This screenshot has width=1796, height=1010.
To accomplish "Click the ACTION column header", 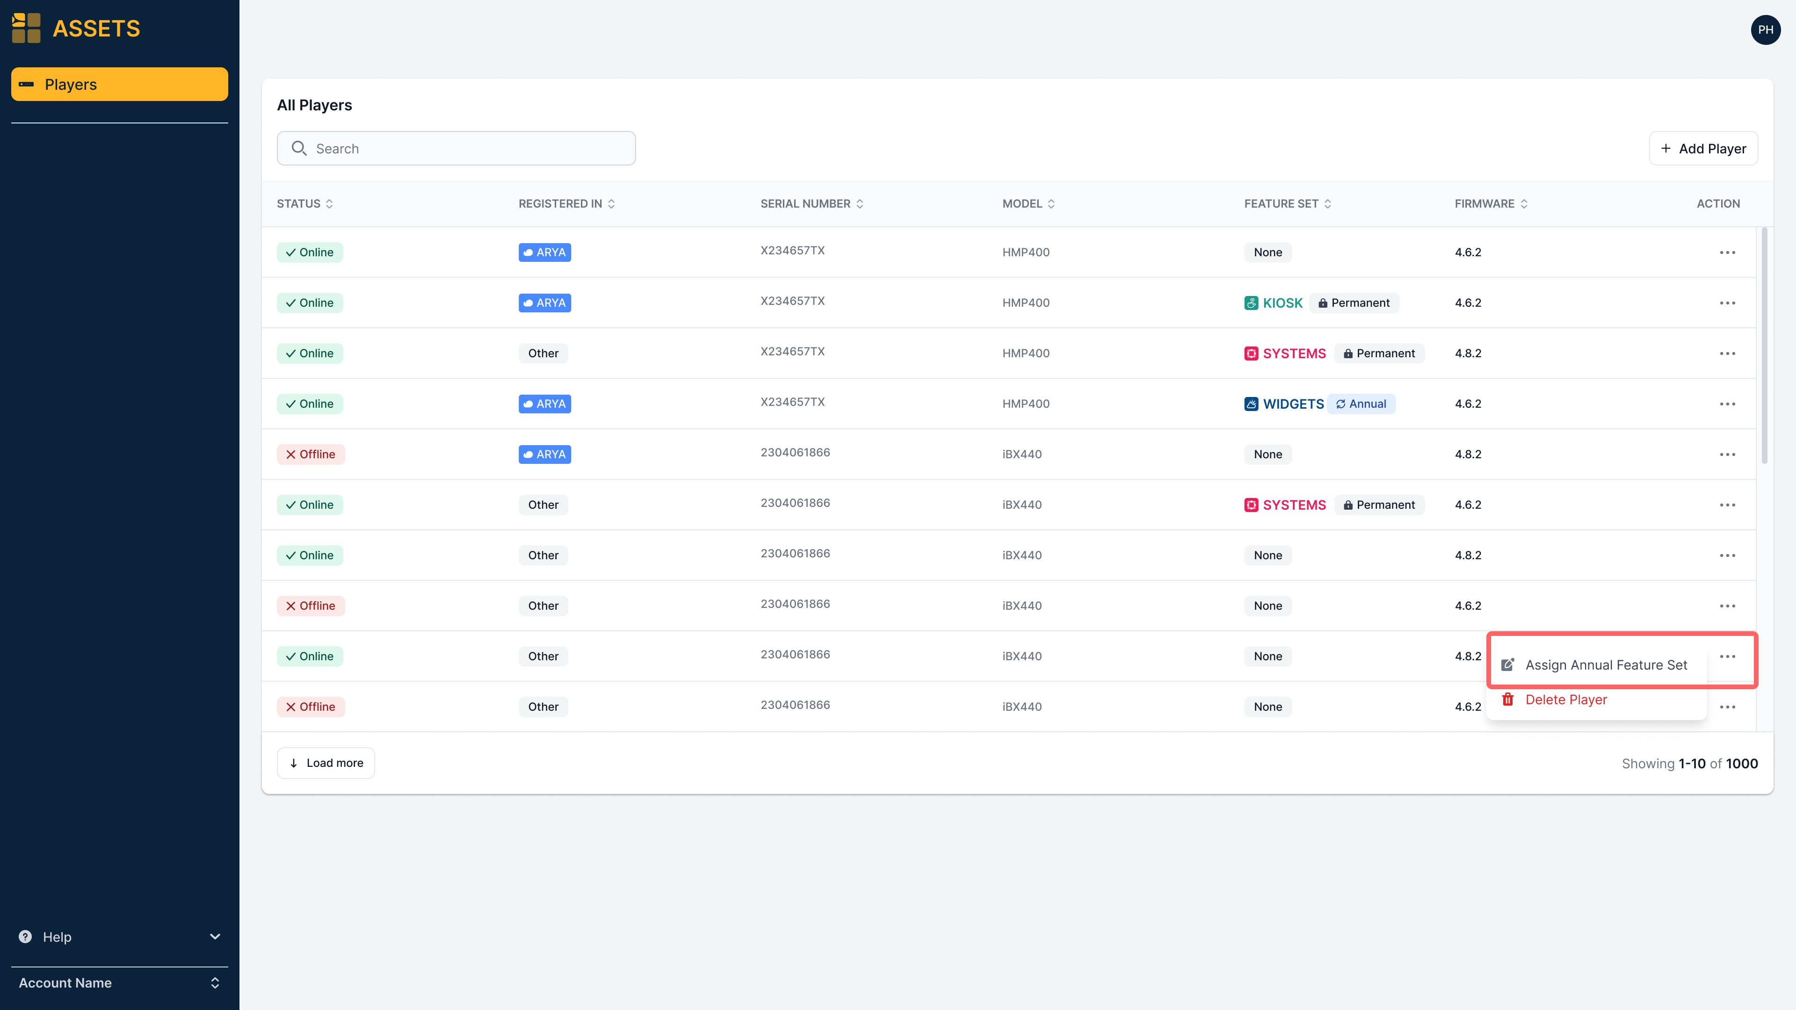I will pyautogui.click(x=1718, y=203).
